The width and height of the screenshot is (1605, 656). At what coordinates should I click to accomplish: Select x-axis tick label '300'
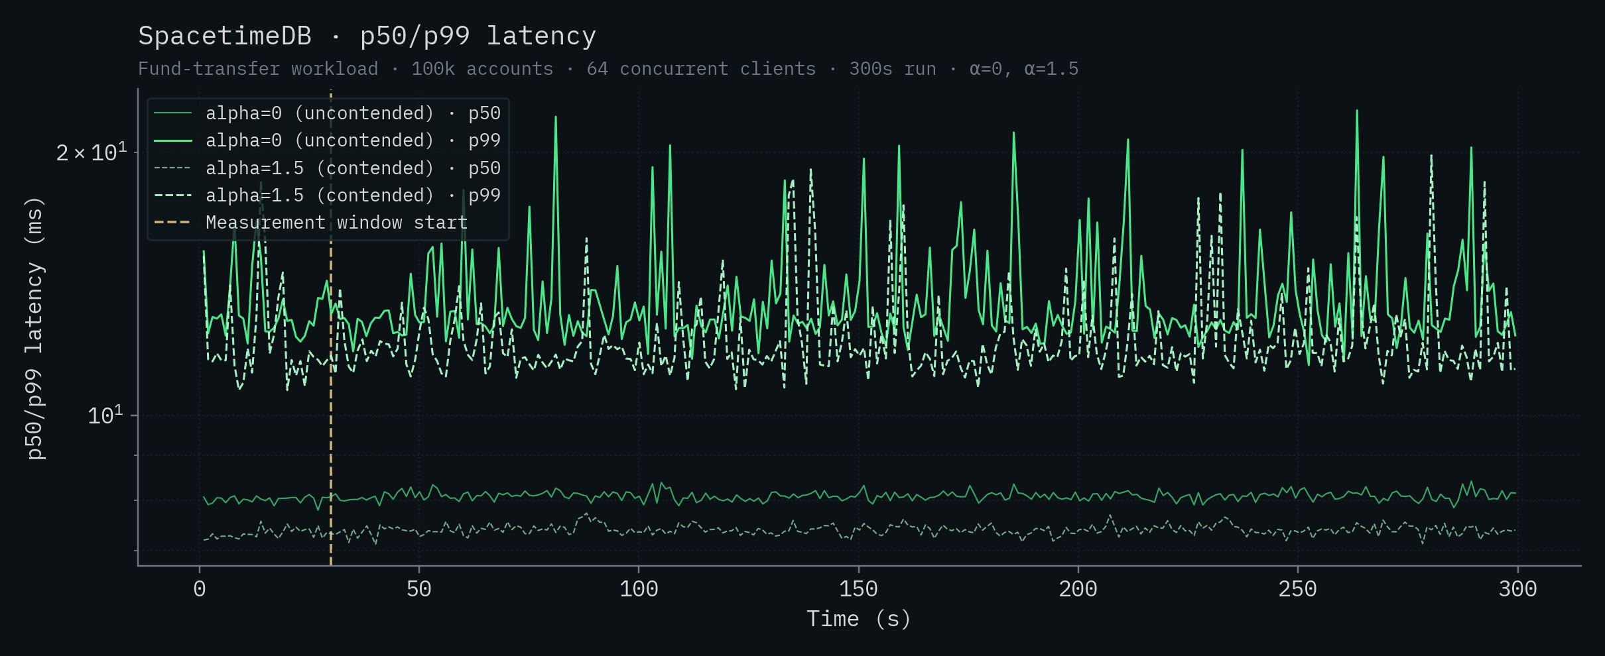[1517, 588]
